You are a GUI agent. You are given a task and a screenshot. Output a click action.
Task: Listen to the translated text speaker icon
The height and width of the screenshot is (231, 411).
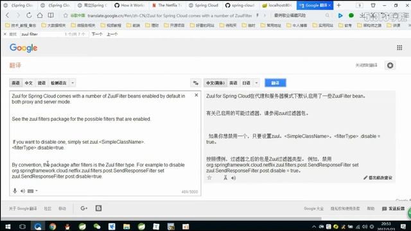[234, 178]
